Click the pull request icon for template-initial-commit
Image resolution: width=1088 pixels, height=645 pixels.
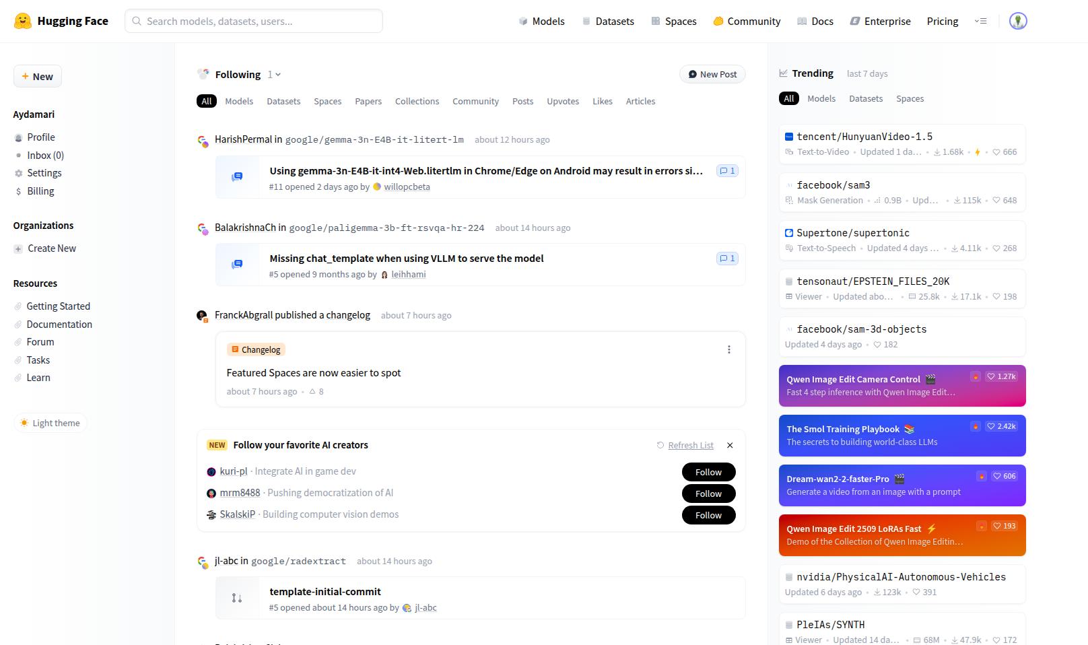pyautogui.click(x=237, y=598)
